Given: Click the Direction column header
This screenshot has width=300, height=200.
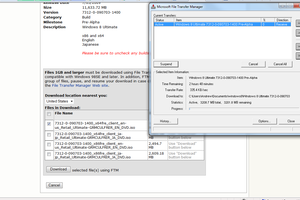Looking at the screenshot, I should click(x=283, y=20).
